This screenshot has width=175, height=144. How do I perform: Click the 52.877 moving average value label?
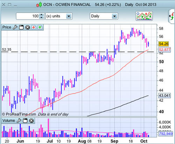164,50
